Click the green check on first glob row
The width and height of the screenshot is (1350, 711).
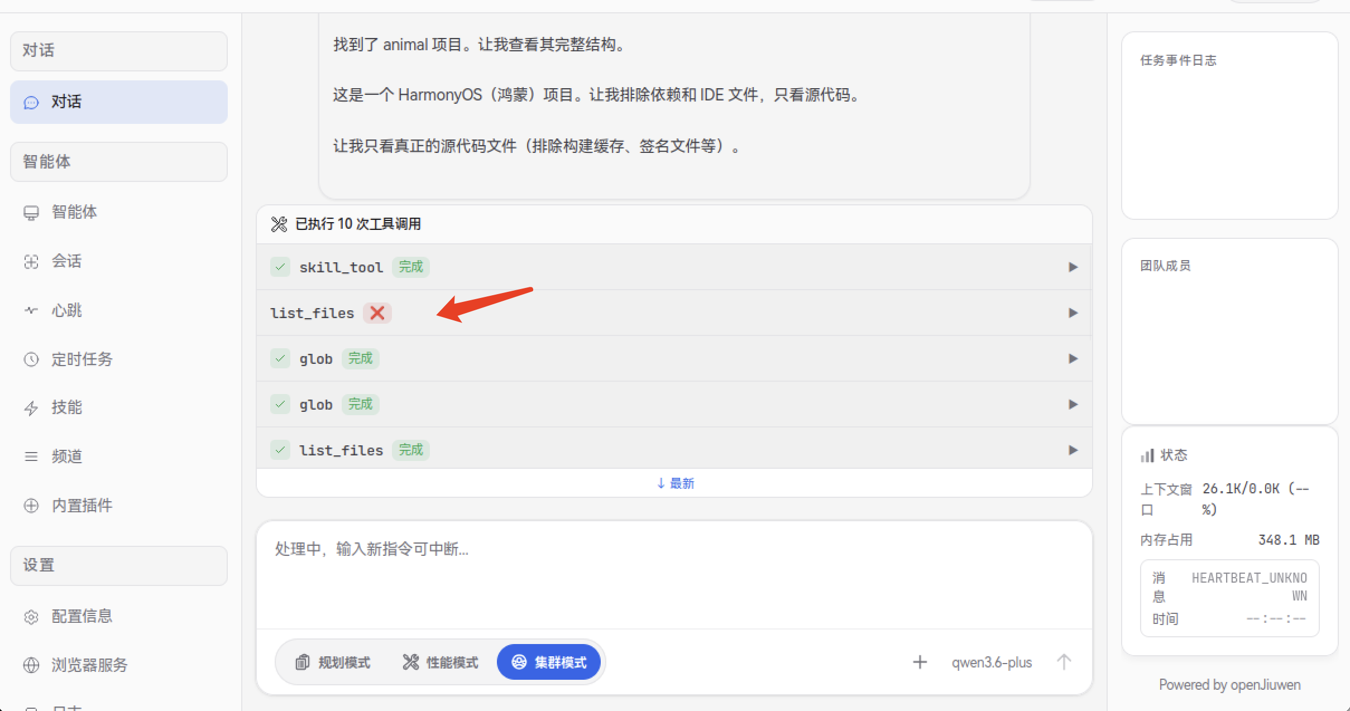pyautogui.click(x=280, y=359)
